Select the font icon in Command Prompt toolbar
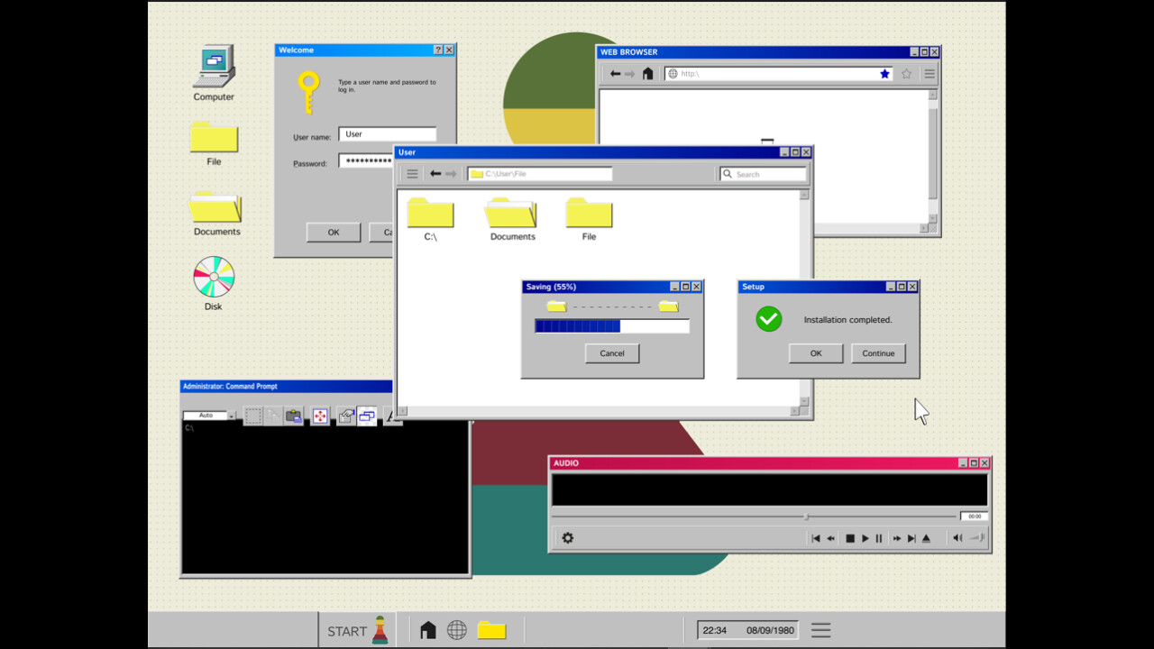Screen dimensions: 1154x649 [392, 416]
